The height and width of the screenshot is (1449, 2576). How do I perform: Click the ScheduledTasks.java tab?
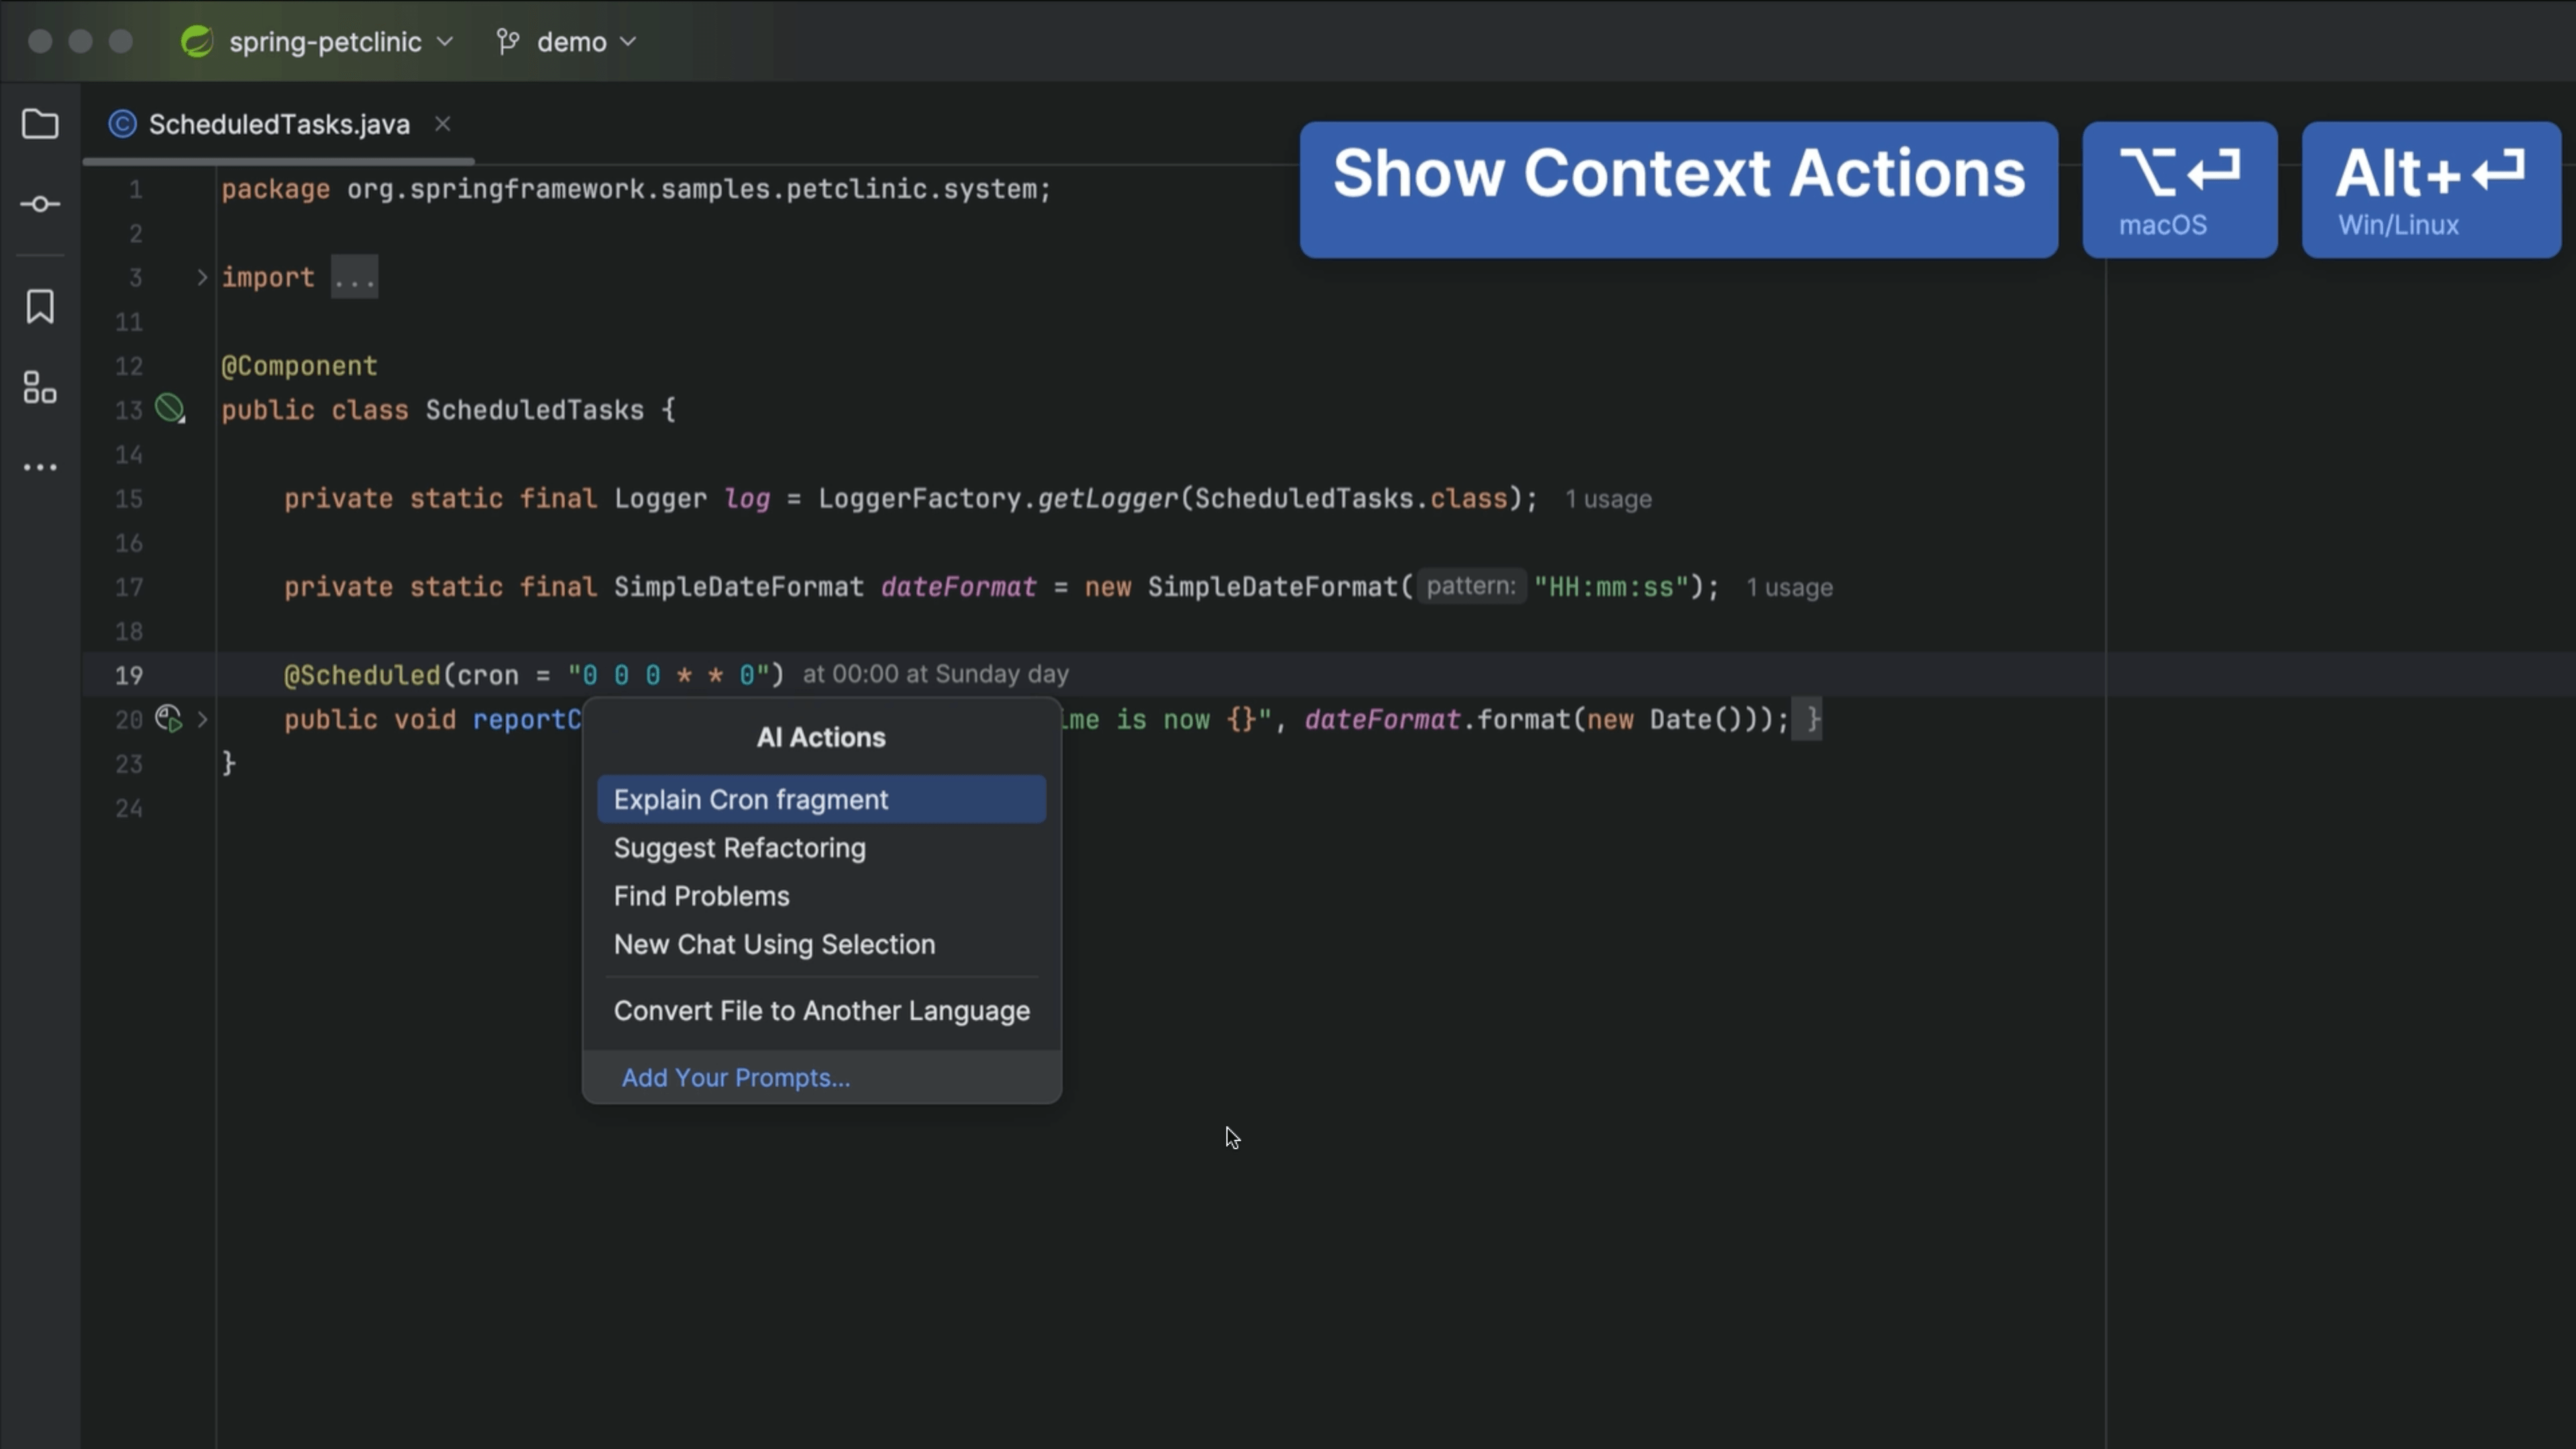click(281, 124)
